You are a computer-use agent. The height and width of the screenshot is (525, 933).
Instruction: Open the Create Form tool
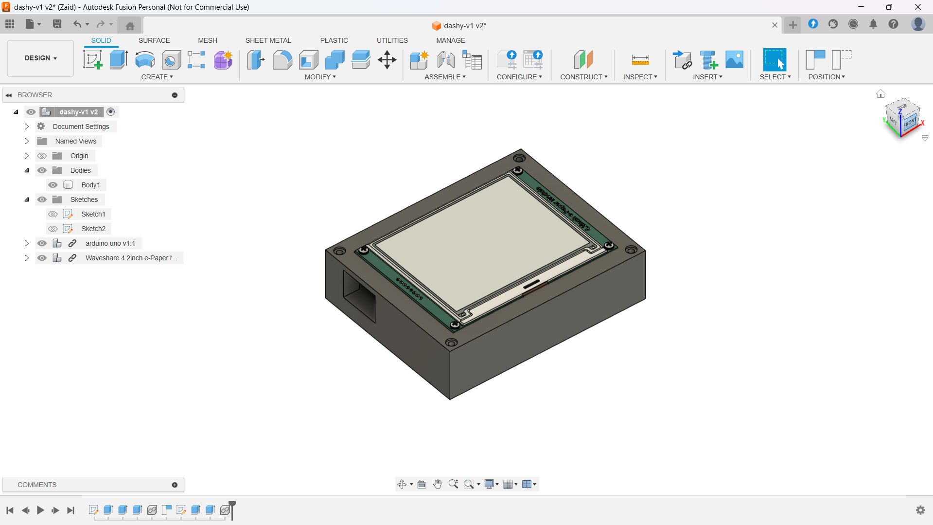pos(223,60)
